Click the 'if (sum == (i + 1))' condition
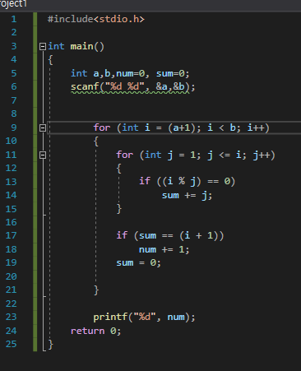Image resolution: width=301 pixels, height=371 pixels. (170, 236)
